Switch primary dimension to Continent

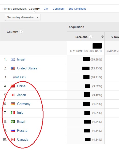(58, 9)
